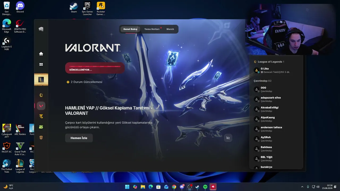Screen dimensions: 340x191
Task: Open the Merch tab
Action: (170, 29)
